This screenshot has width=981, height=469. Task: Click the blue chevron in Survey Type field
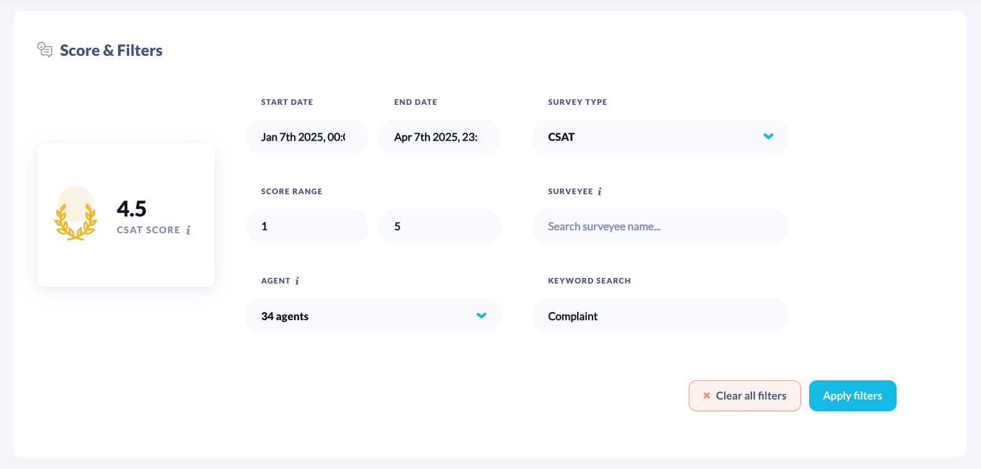point(768,136)
